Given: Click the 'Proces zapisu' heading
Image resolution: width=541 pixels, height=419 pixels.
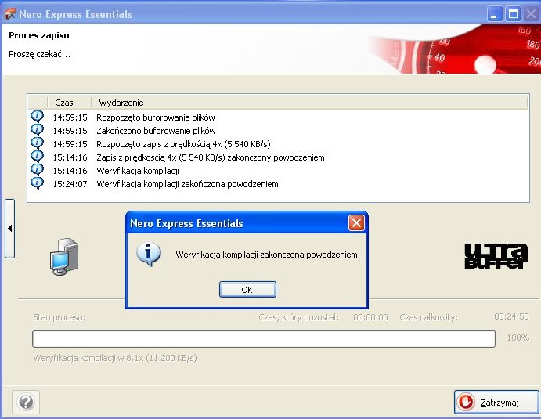Looking at the screenshot, I should [39, 35].
